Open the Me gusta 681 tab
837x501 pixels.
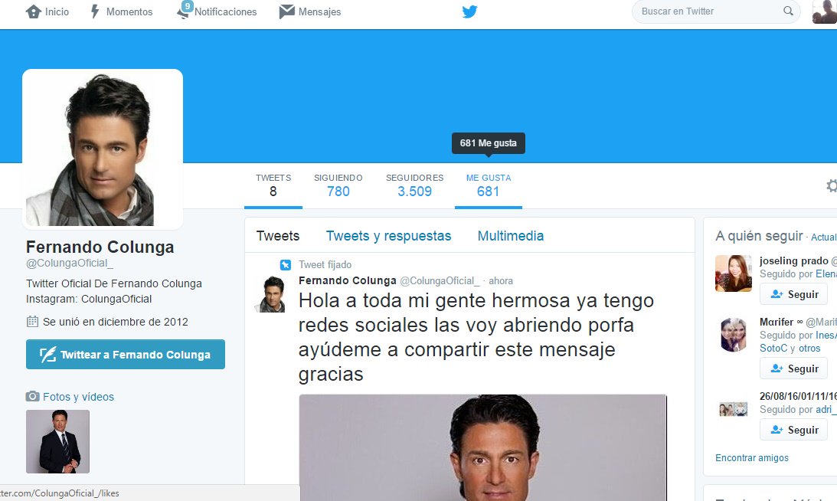tap(489, 185)
